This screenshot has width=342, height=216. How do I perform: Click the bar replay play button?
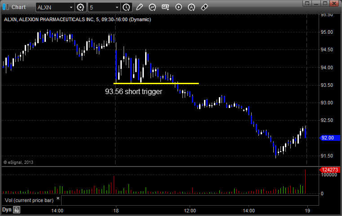click(x=178, y=7)
